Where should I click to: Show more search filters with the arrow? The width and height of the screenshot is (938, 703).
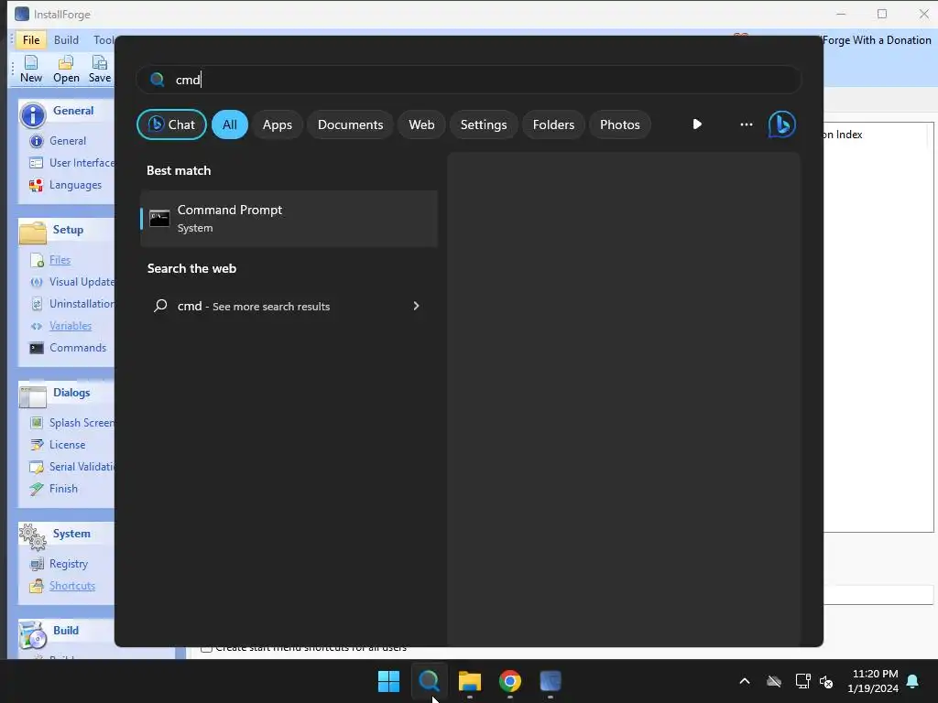[697, 124]
